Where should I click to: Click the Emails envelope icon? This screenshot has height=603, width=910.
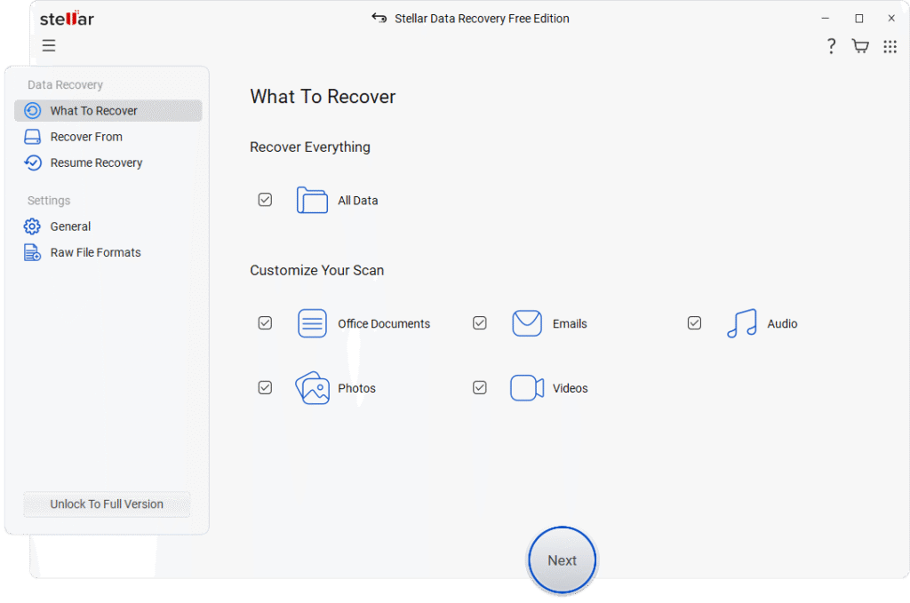pyautogui.click(x=527, y=324)
